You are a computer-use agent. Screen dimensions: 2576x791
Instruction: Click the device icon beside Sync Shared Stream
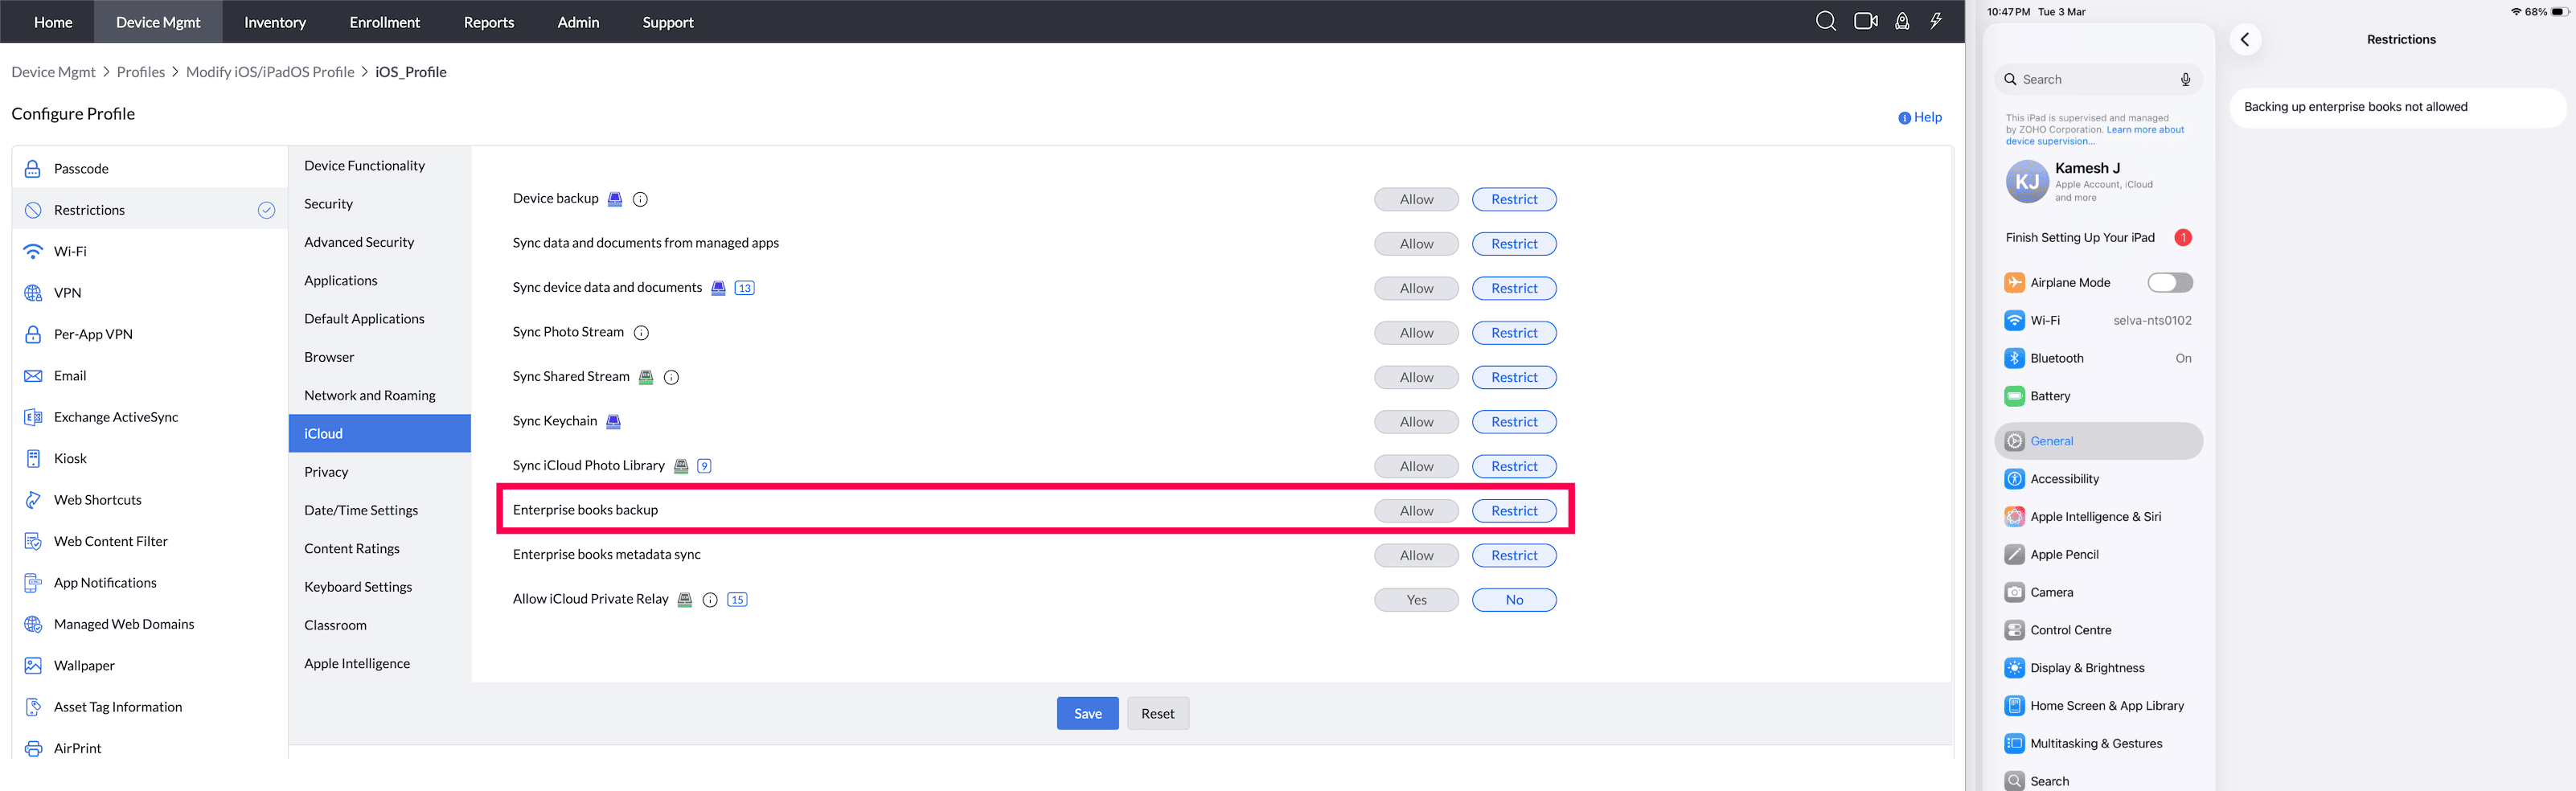[646, 377]
